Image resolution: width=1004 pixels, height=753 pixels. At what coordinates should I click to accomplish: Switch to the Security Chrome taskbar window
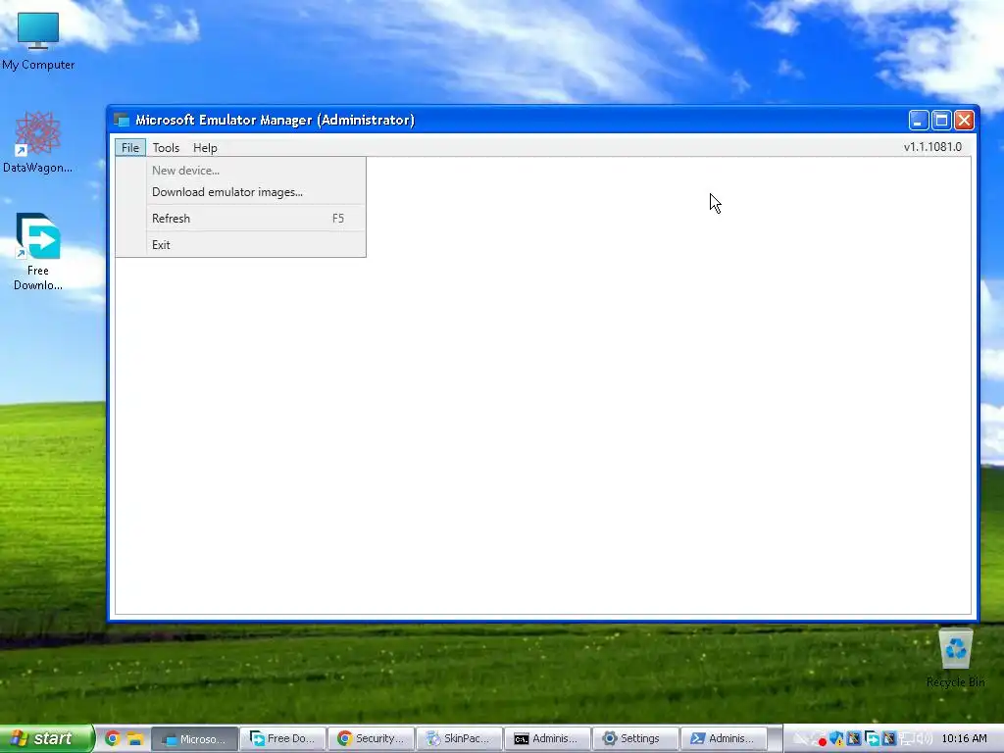coord(372,739)
